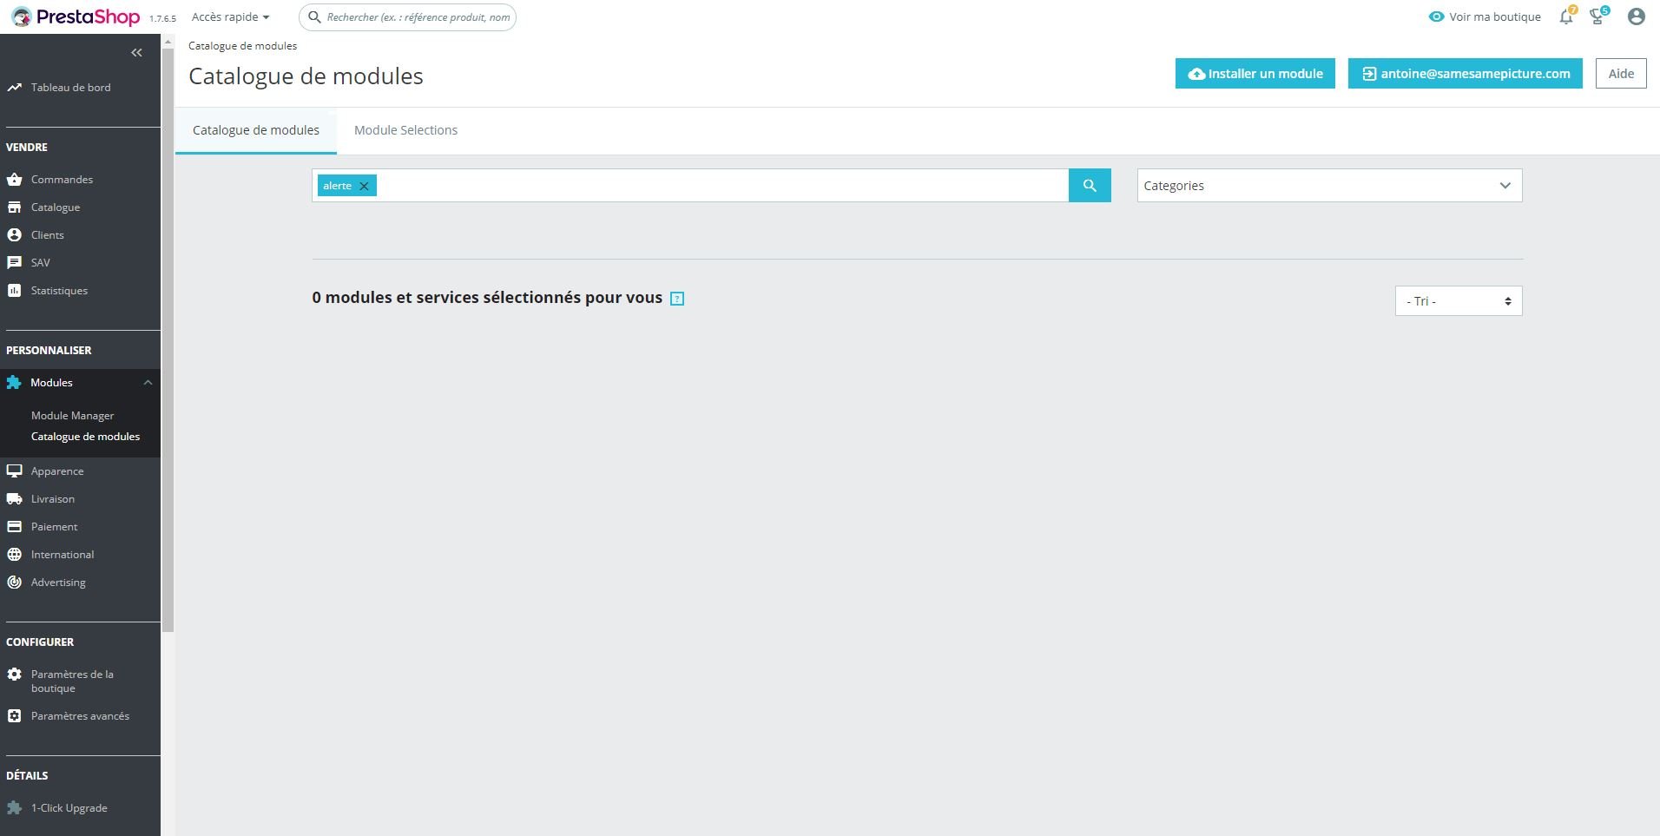The height and width of the screenshot is (836, 1660).
Task: Open International menu item
Action: (x=63, y=555)
